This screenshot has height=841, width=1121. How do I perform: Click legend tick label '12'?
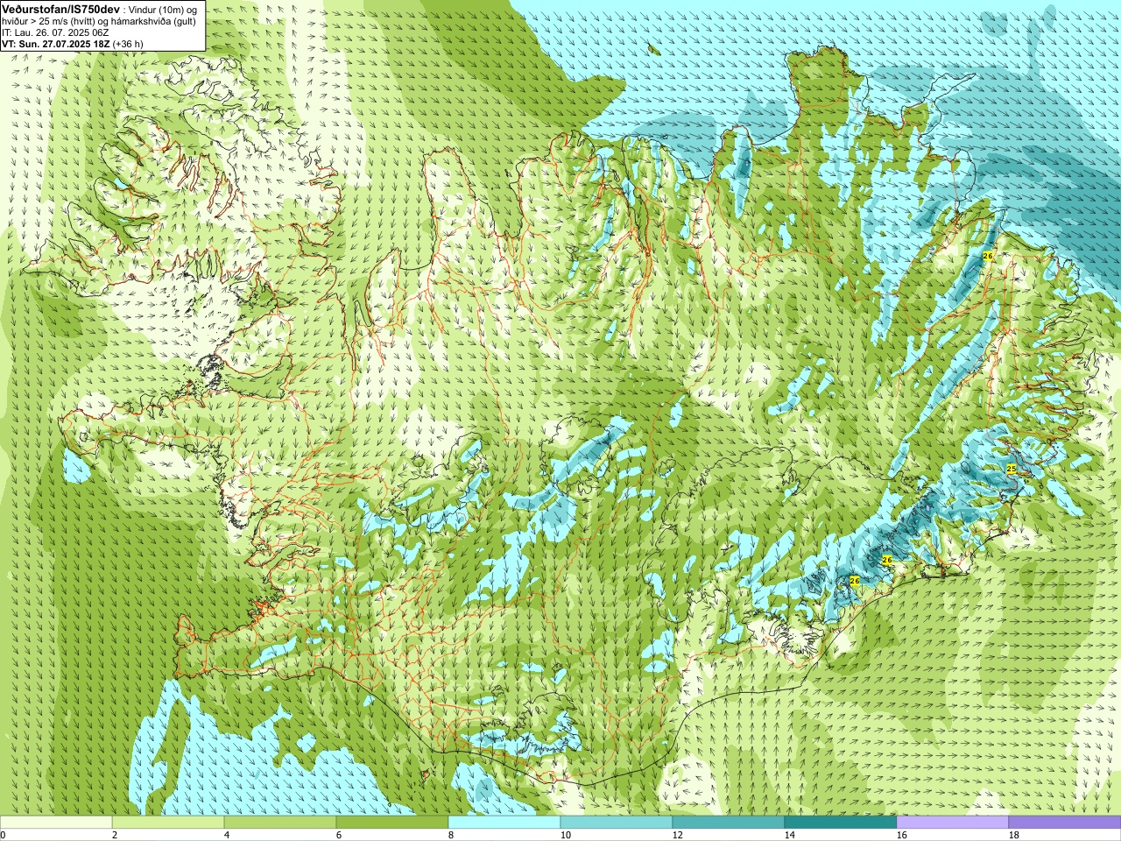click(677, 835)
